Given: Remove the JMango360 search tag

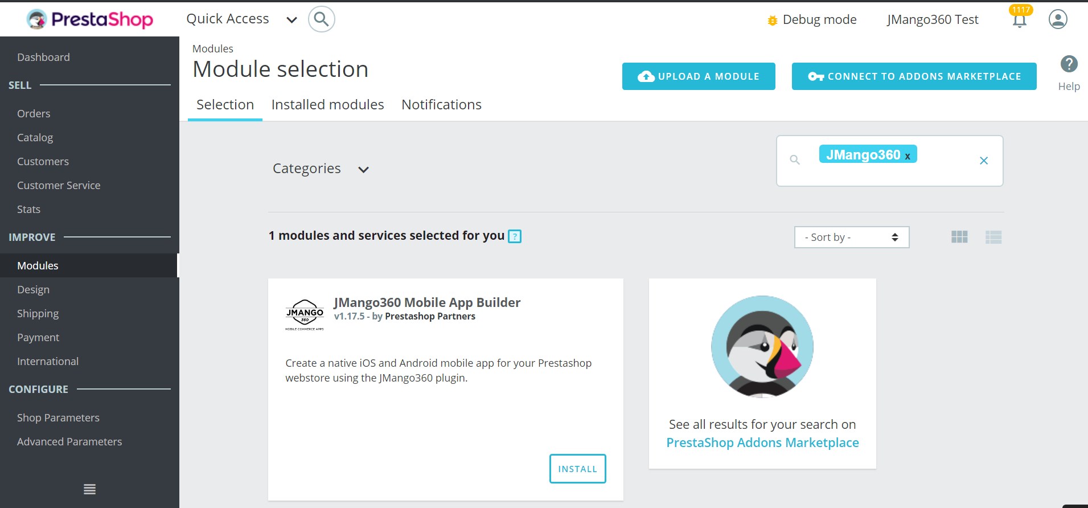Looking at the screenshot, I should 908,156.
